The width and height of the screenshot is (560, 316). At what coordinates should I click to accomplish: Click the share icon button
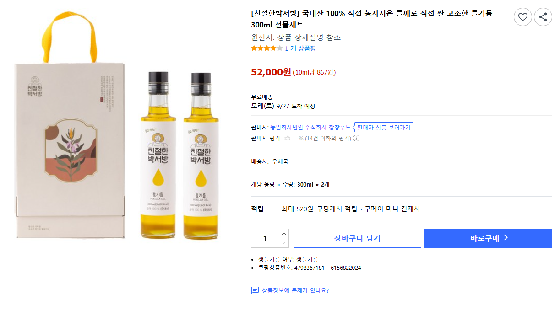543,17
